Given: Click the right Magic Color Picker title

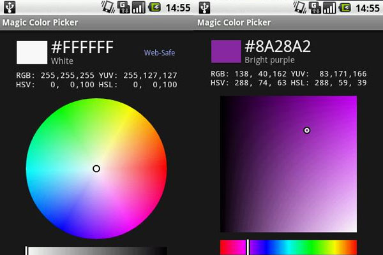Looking at the screenshot, I should coord(234,23).
